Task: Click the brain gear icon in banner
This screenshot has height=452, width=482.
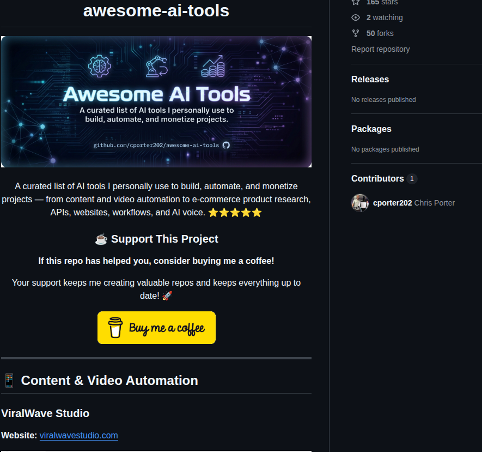Action: point(99,66)
